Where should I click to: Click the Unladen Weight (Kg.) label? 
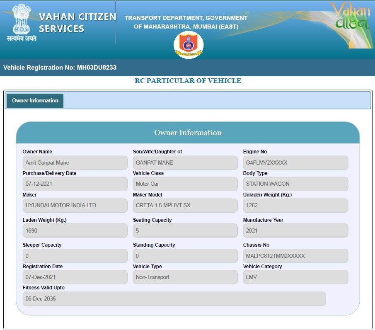click(267, 195)
